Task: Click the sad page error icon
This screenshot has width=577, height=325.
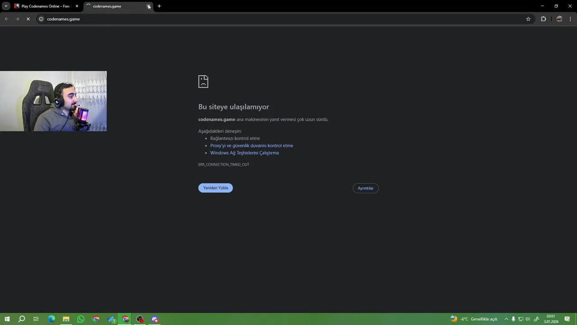Action: pyautogui.click(x=203, y=82)
